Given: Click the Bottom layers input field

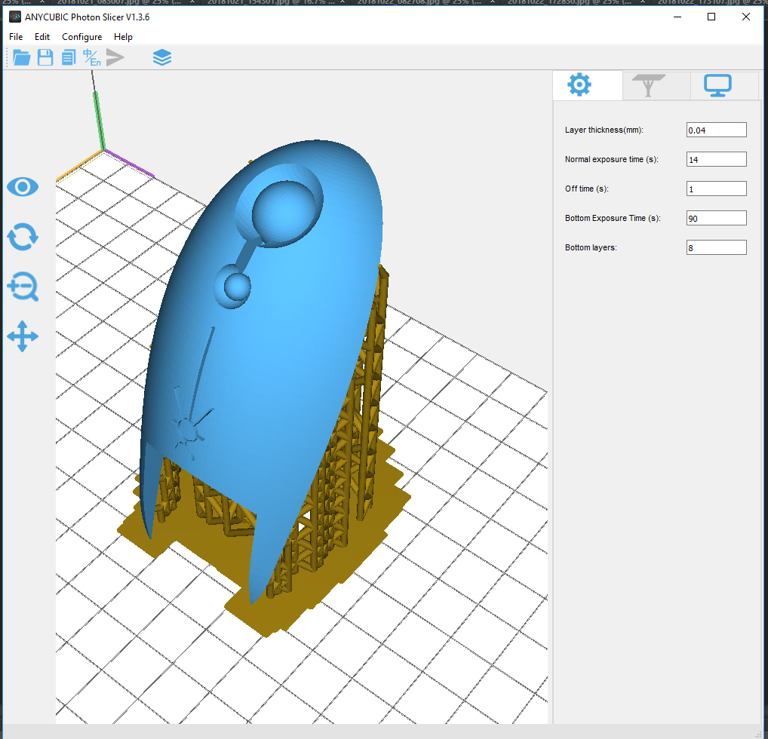Looking at the screenshot, I should [716, 247].
